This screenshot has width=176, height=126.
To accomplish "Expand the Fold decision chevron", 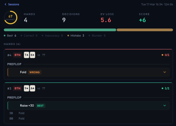I will (164, 72).
